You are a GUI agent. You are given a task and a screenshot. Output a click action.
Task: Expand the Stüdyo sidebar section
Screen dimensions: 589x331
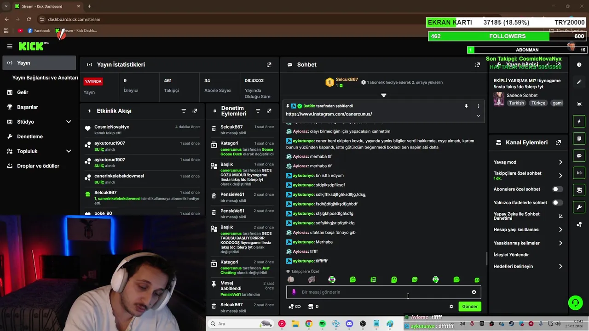coord(69,122)
